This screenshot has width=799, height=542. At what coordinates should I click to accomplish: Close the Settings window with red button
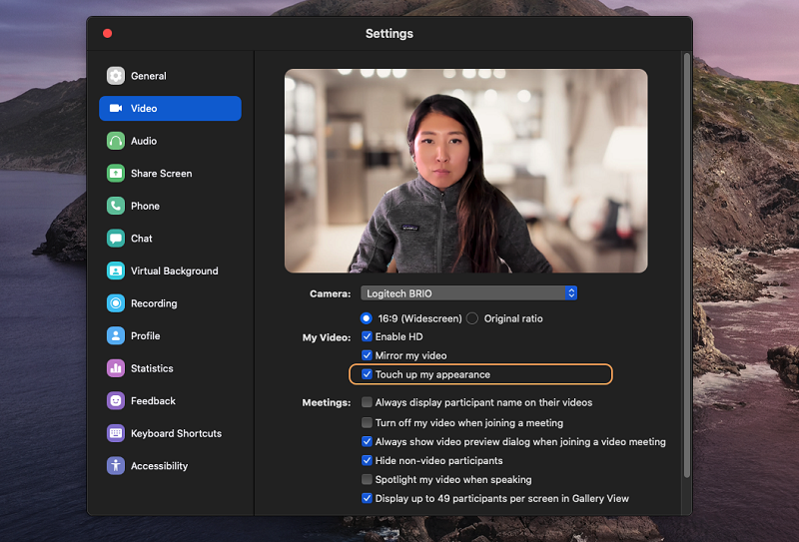(107, 33)
